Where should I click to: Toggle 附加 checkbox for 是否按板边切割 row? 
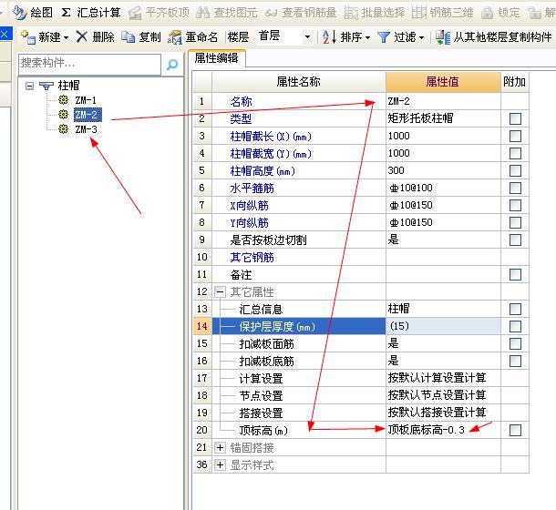515,240
